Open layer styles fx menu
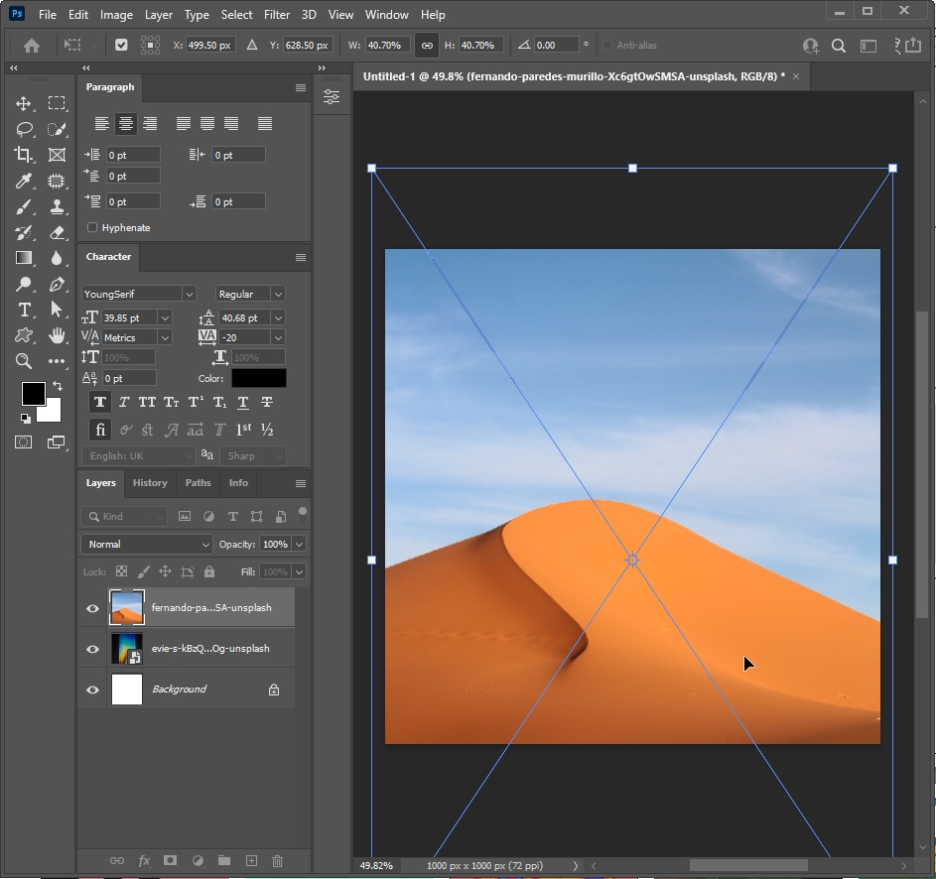 click(x=144, y=860)
